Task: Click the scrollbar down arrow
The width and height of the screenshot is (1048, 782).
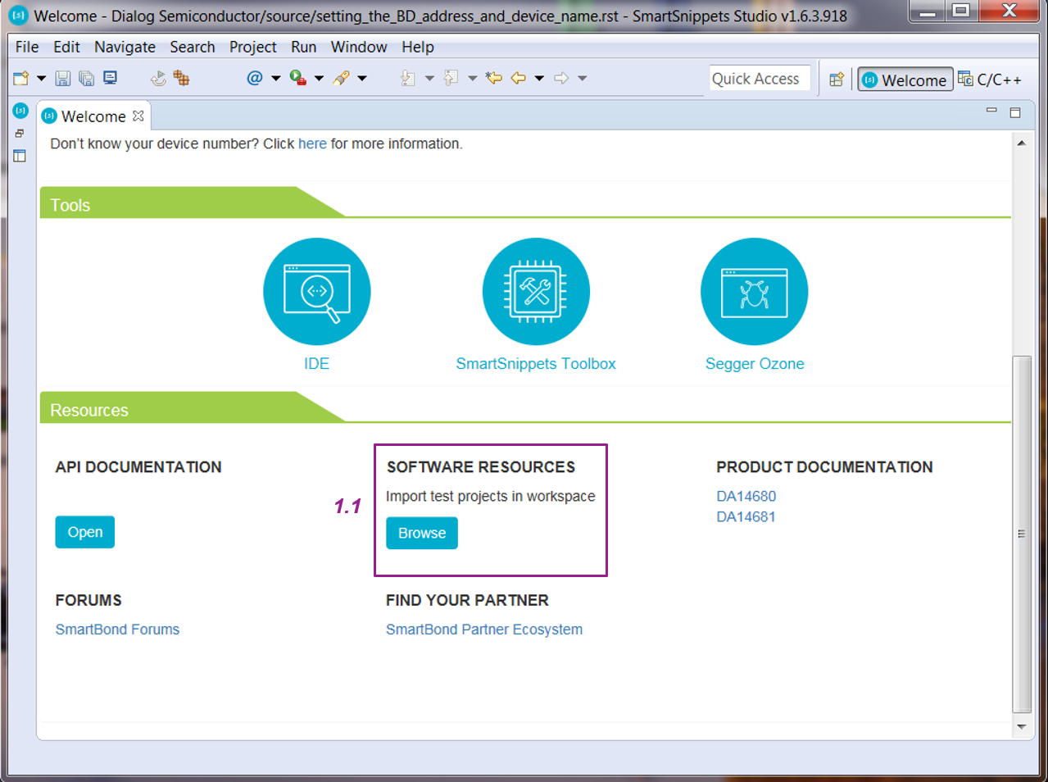Action: [1021, 727]
